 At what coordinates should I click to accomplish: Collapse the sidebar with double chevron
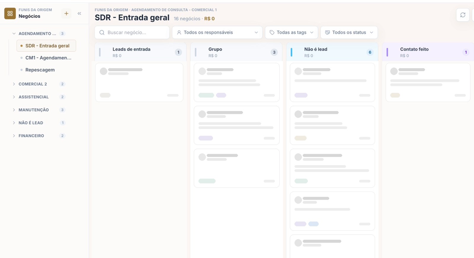(x=79, y=13)
